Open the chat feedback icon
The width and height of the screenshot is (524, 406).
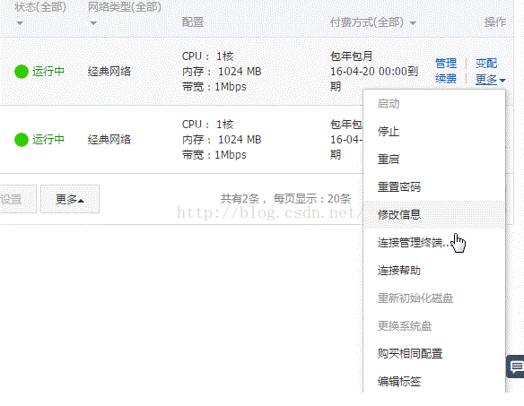tap(516, 367)
